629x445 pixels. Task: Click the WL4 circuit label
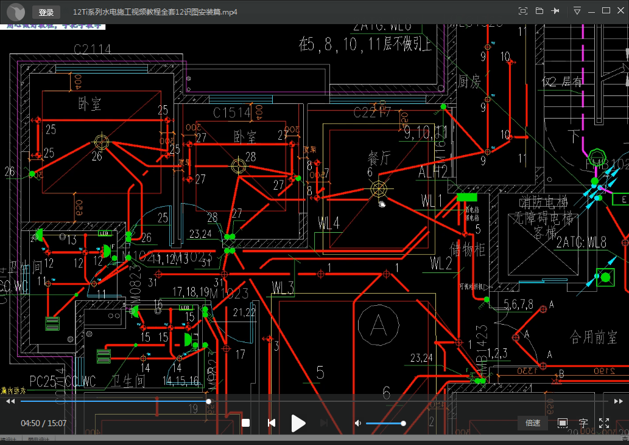329,223
